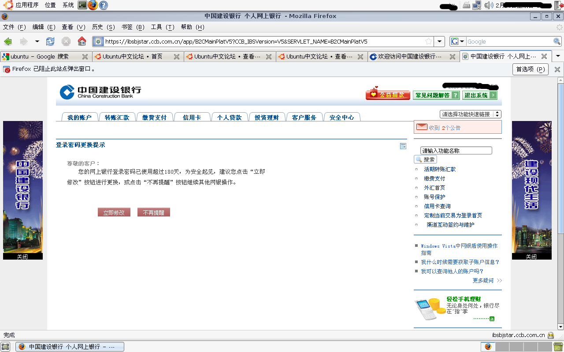Close the right 建设现代生活 banner ad
The image size is (564, 352).
pos(531,257)
